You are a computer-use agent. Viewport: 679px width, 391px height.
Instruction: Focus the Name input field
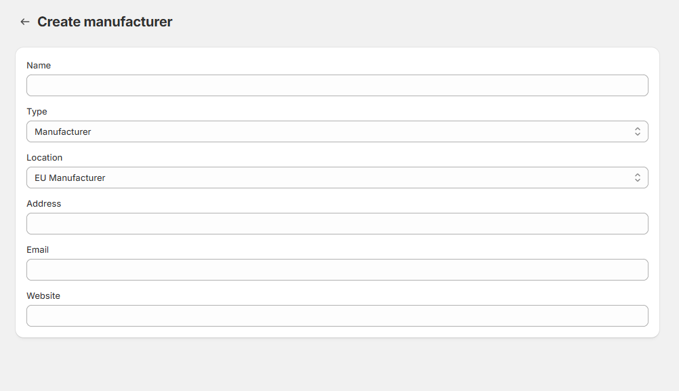pyautogui.click(x=337, y=85)
